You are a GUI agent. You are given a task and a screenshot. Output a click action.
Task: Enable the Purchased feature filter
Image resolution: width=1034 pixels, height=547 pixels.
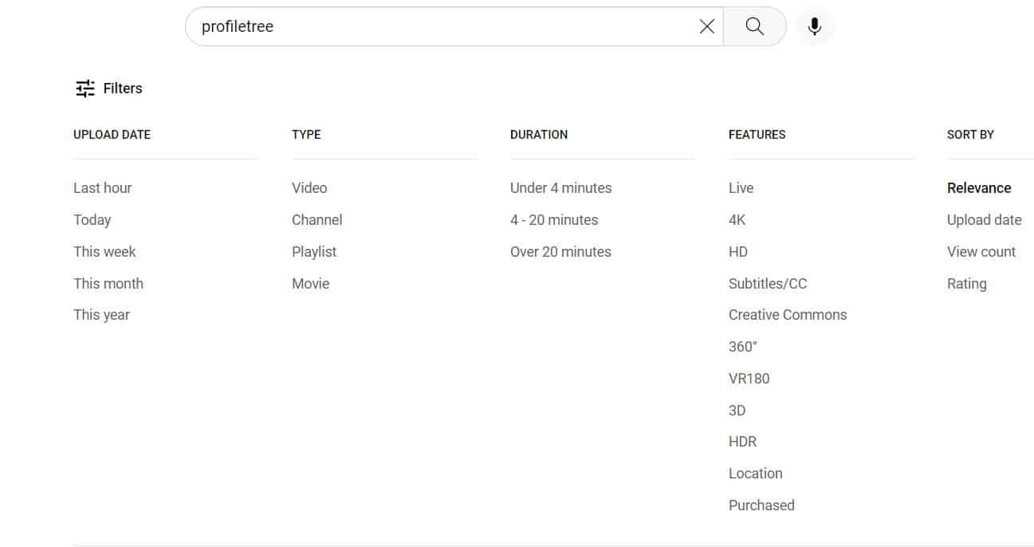(x=761, y=506)
